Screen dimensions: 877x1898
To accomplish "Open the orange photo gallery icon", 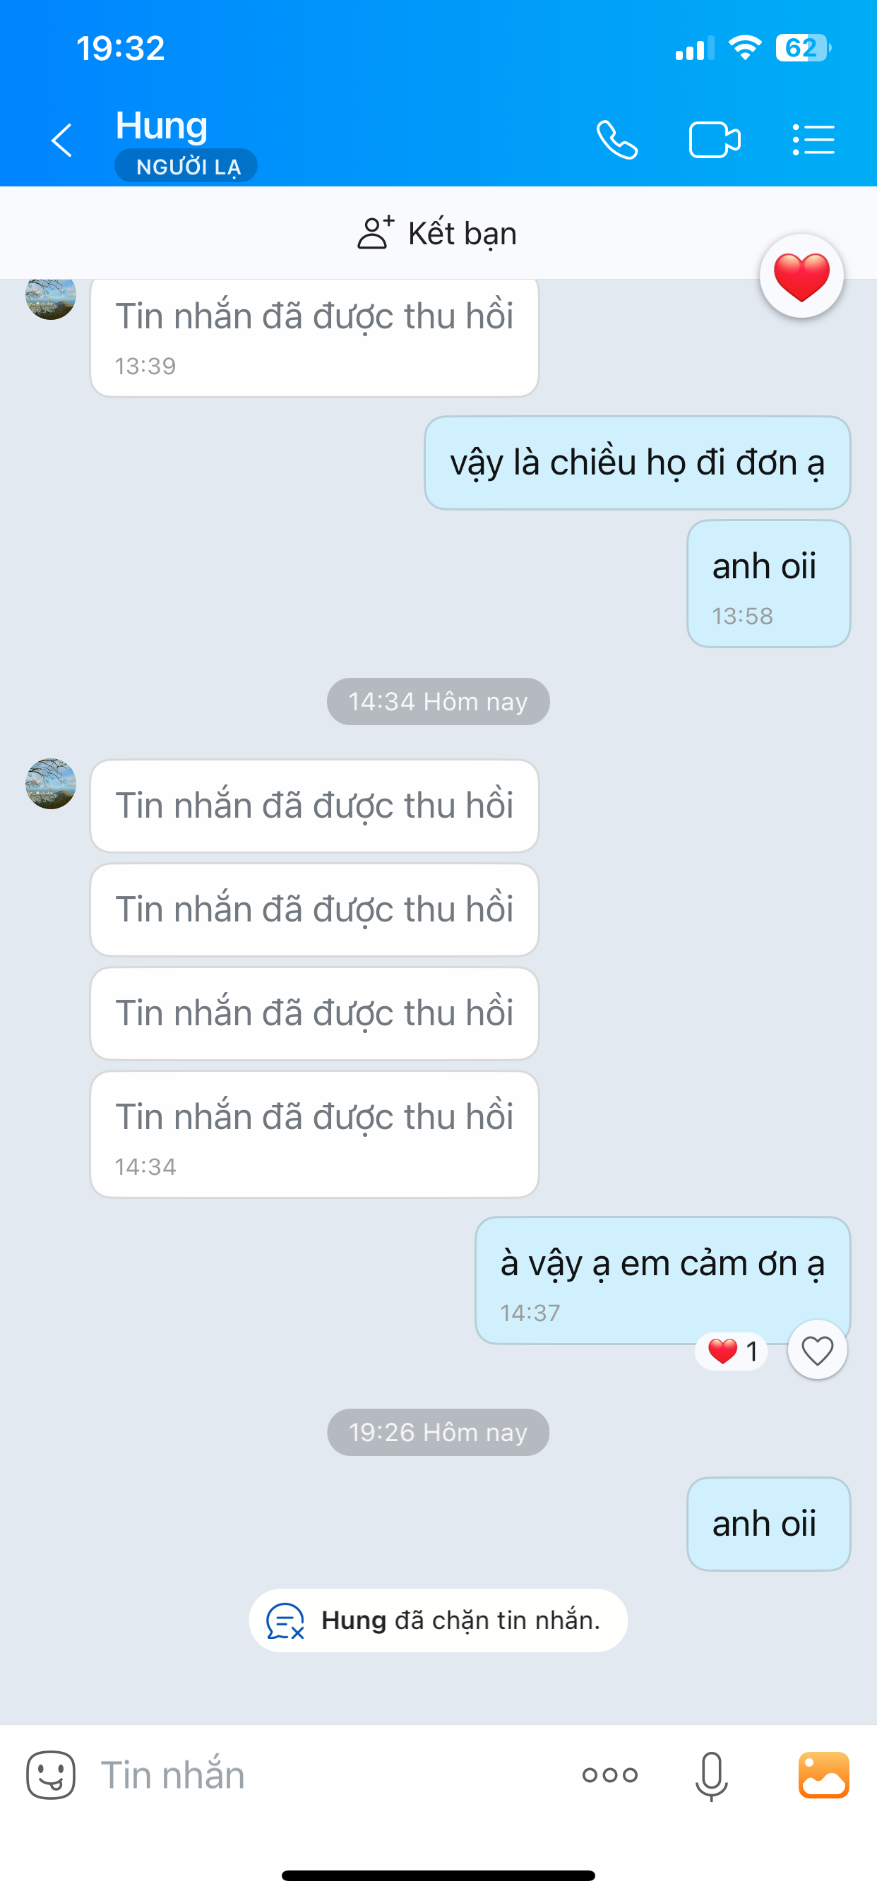I will pyautogui.click(x=824, y=1775).
